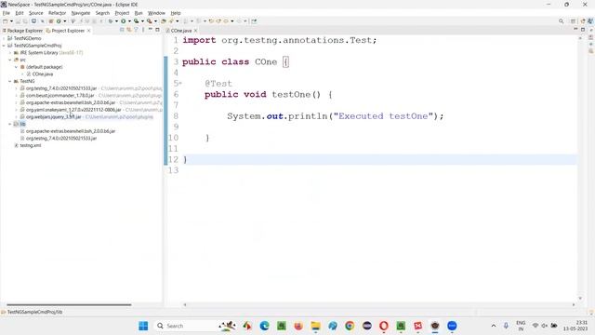Open the Project menu

(x=122, y=13)
